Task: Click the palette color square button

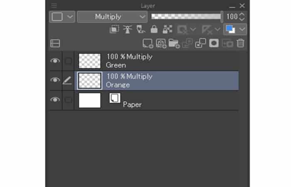Action: [57, 17]
